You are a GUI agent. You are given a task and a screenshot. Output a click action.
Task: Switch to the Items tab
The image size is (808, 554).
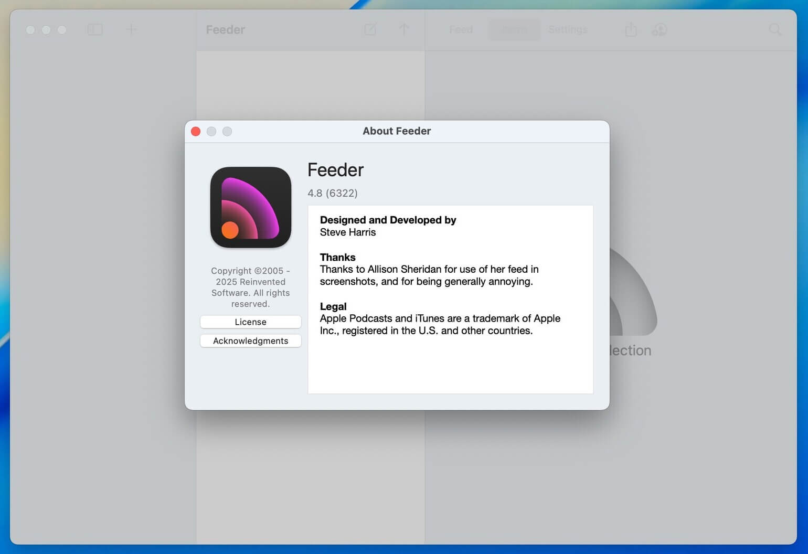[514, 30]
